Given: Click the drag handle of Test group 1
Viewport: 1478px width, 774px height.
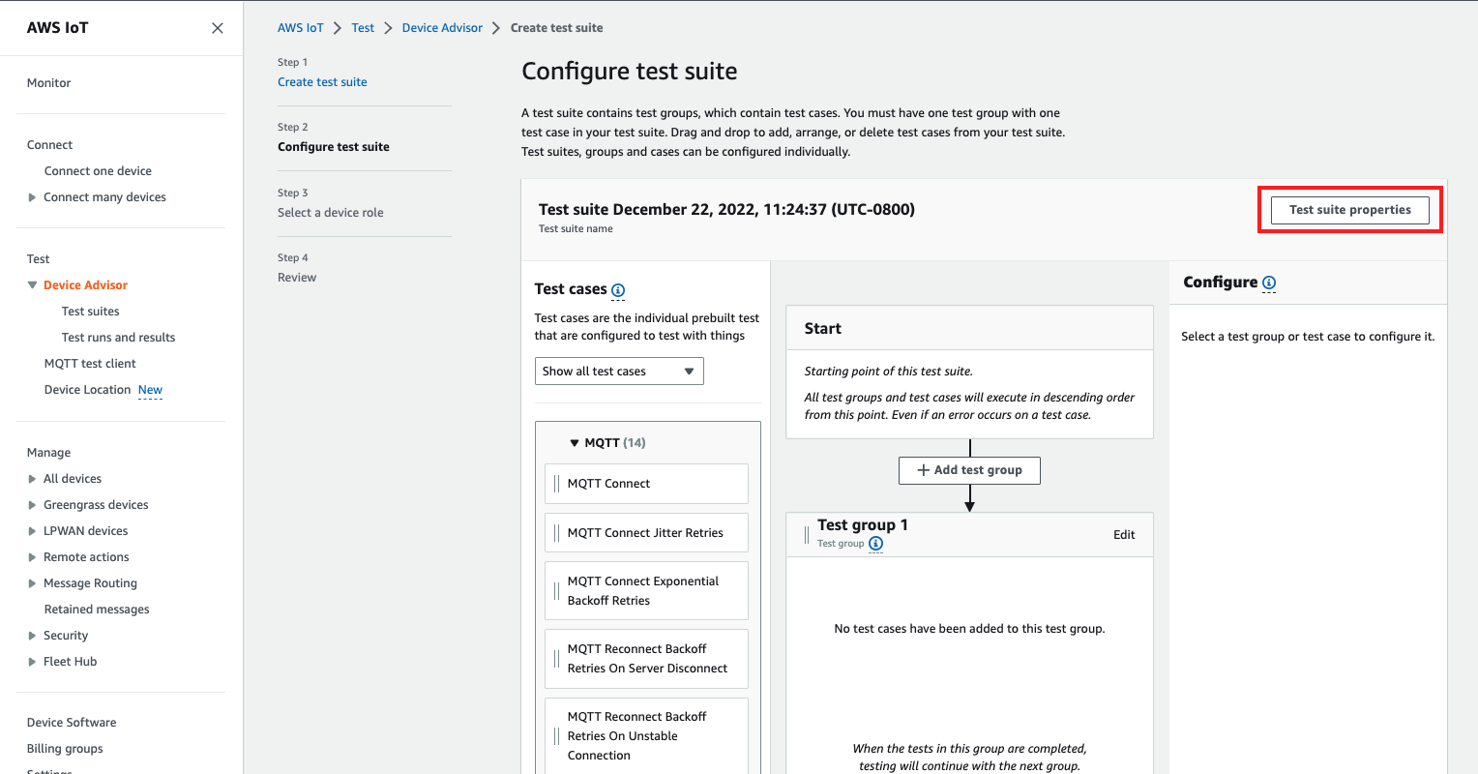Looking at the screenshot, I should [806, 533].
